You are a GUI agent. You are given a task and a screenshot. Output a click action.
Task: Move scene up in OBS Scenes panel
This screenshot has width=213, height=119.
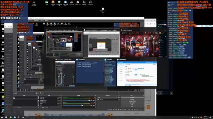click(x=19, y=107)
